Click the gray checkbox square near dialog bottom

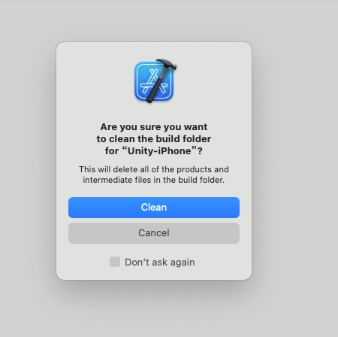(x=115, y=262)
